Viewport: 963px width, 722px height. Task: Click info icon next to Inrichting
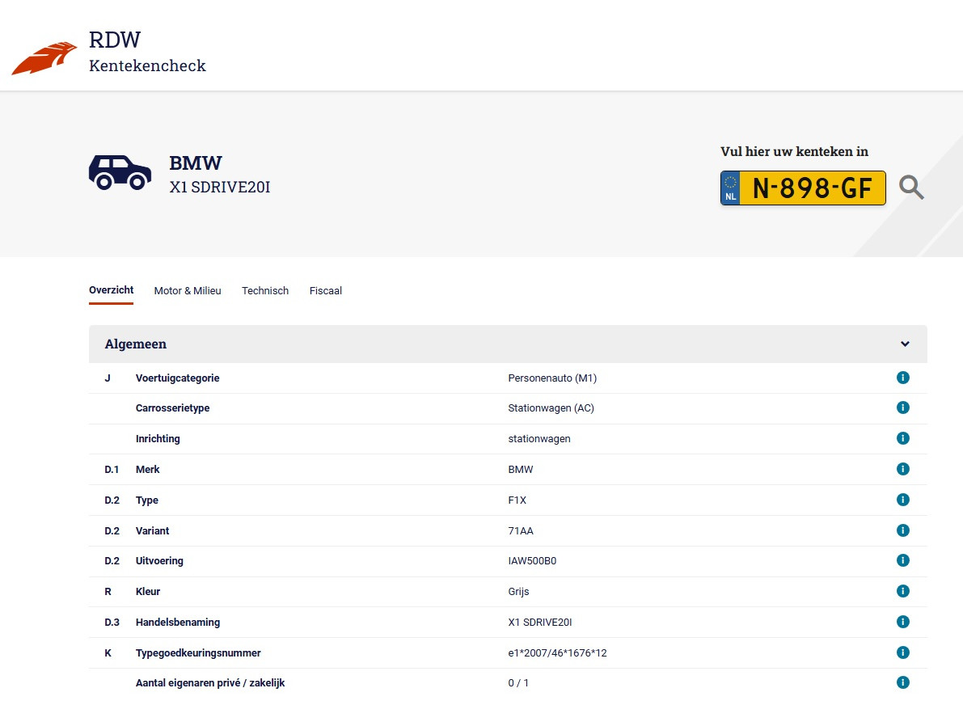(903, 438)
